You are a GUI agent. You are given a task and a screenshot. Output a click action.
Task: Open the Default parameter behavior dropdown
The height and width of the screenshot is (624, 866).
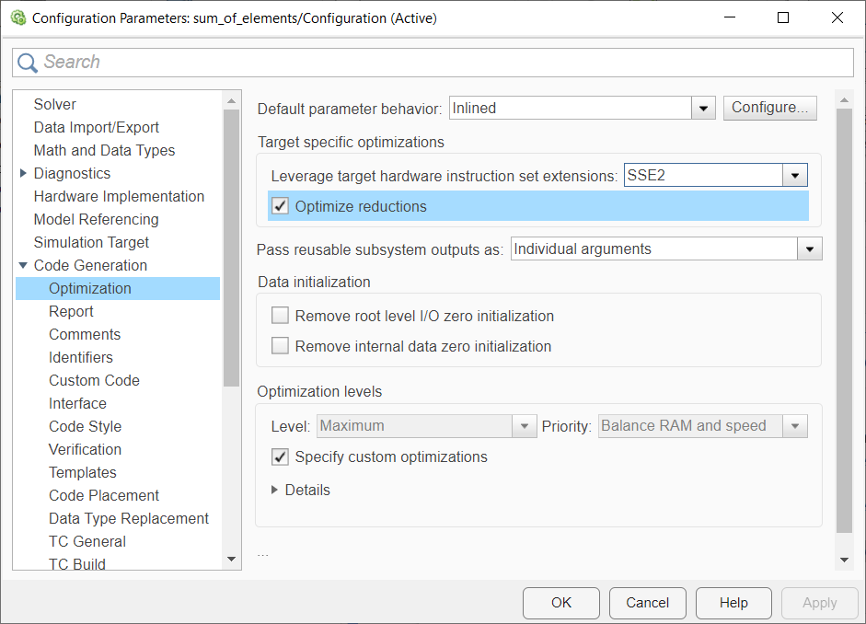point(704,109)
